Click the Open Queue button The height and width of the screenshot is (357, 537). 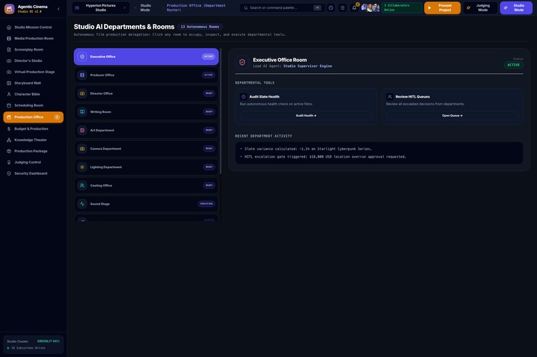452,116
